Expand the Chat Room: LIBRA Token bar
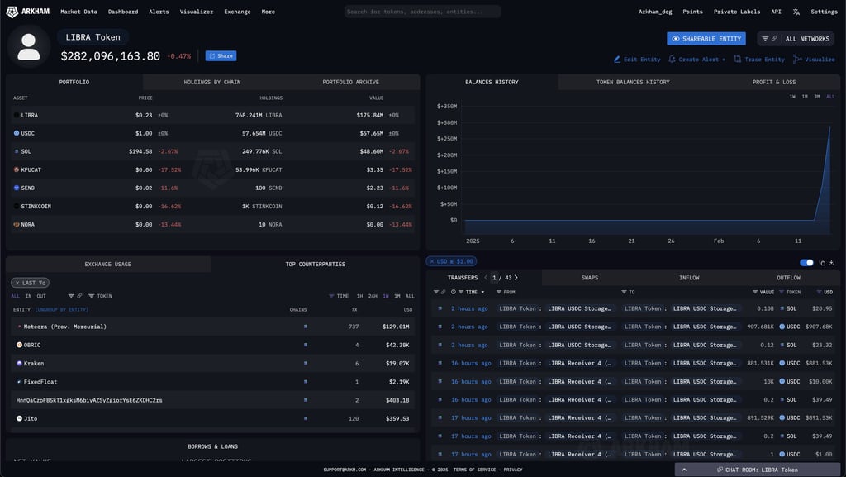 coord(758,470)
